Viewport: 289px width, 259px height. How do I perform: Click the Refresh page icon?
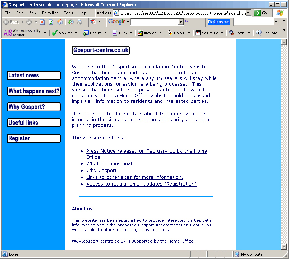tap(51, 22)
